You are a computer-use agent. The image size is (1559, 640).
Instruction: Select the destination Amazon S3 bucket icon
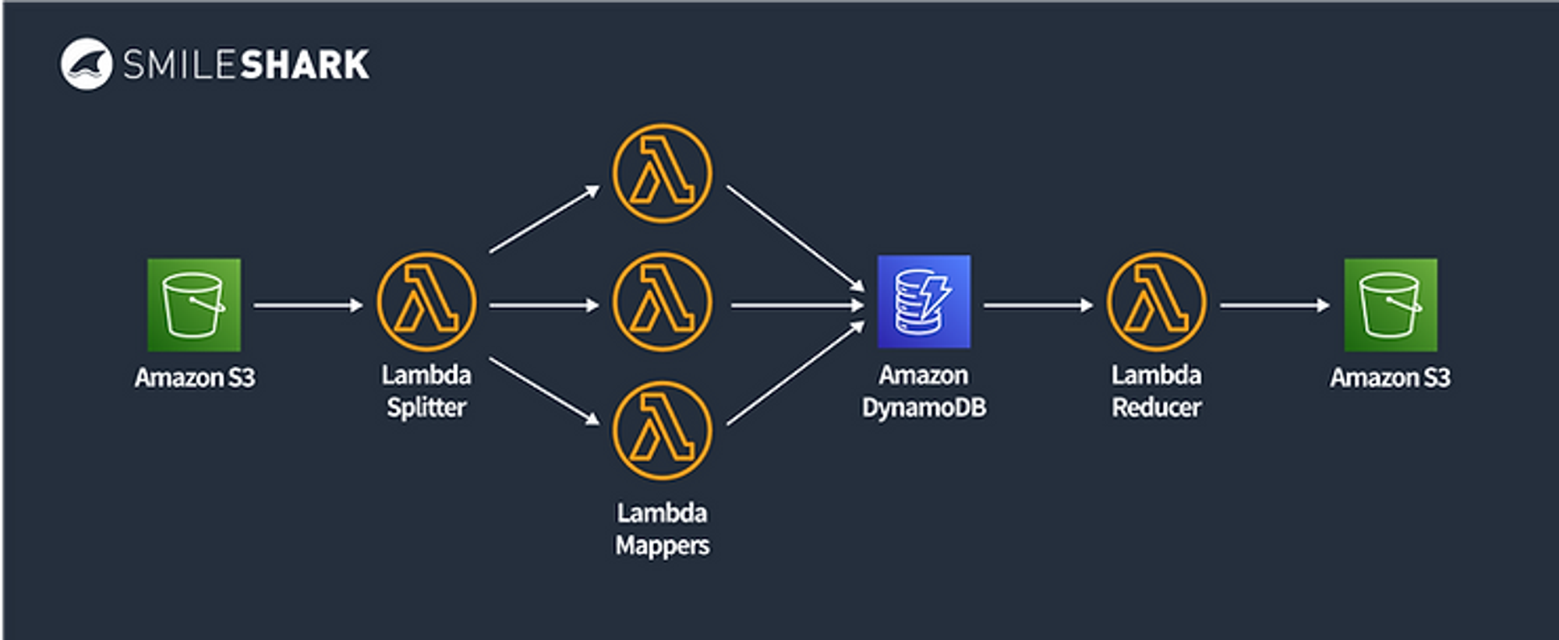[1391, 305]
